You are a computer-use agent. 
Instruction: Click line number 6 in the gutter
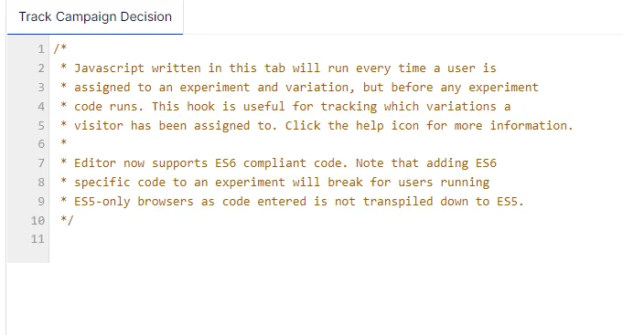(x=41, y=144)
